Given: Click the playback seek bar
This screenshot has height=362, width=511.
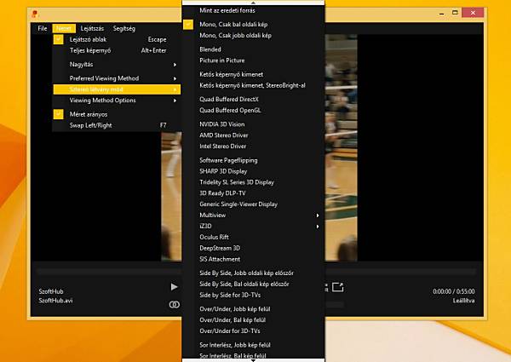Looking at the screenshot, I should 255,271.
